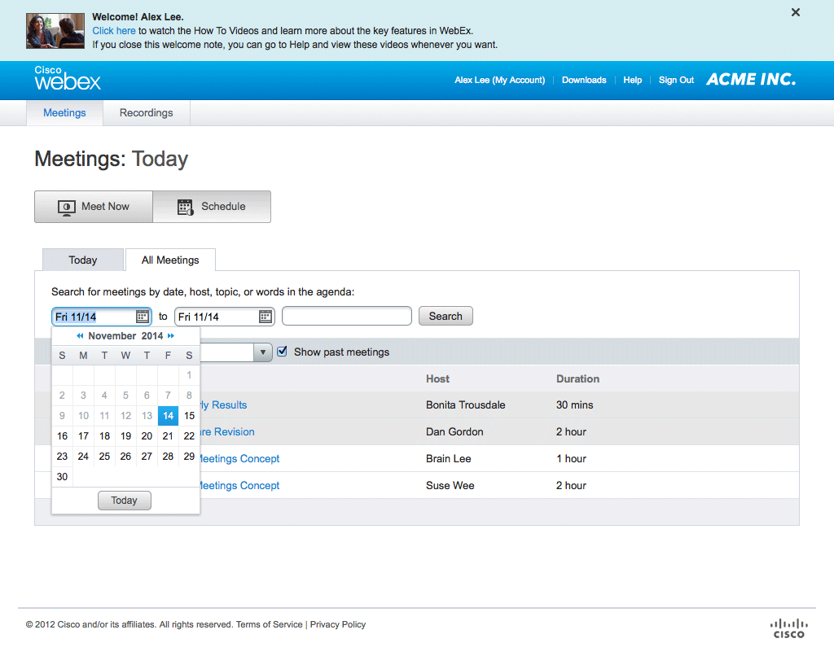Advance to next month in calendar
The height and width of the screenshot is (656, 834).
pyautogui.click(x=171, y=336)
